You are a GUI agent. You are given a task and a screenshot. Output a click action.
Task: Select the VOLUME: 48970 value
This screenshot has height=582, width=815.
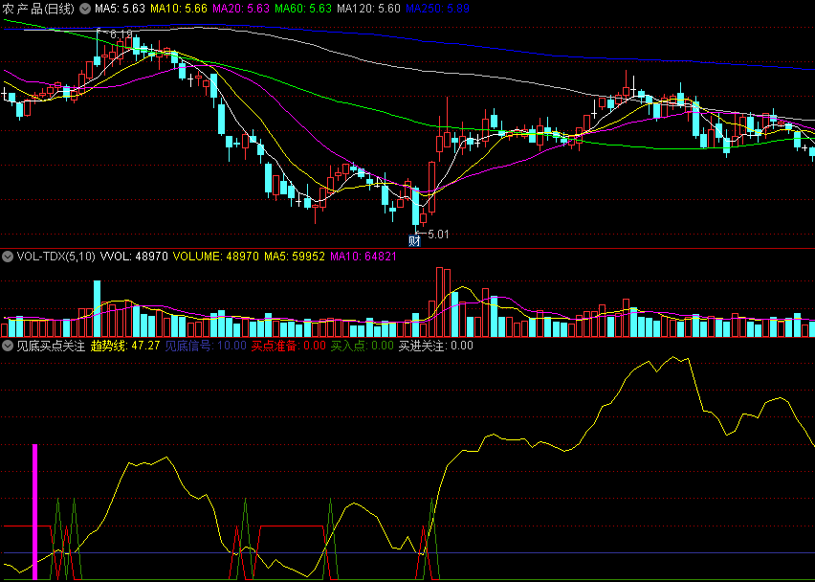pos(215,257)
